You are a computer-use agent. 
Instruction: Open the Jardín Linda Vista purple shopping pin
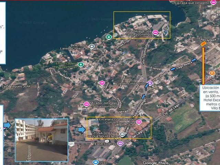(150, 84)
